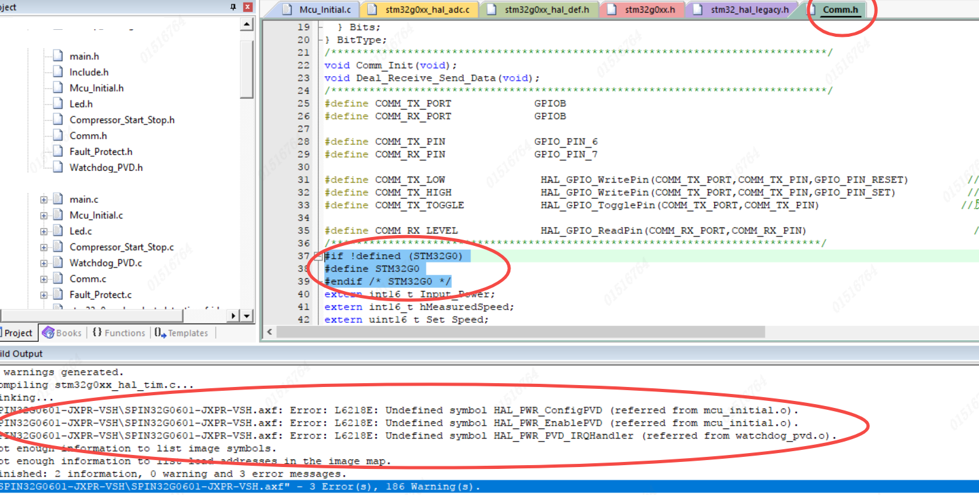
Task: Select Mcu_Initial.h in the project tree
Action: pyautogui.click(x=96, y=88)
